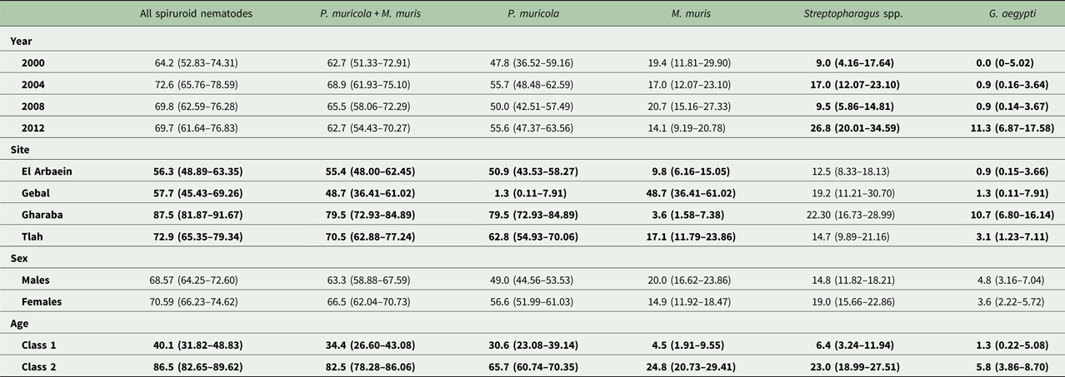Click the 'Tlah' row label
The image size is (1065, 377).
coord(37,236)
